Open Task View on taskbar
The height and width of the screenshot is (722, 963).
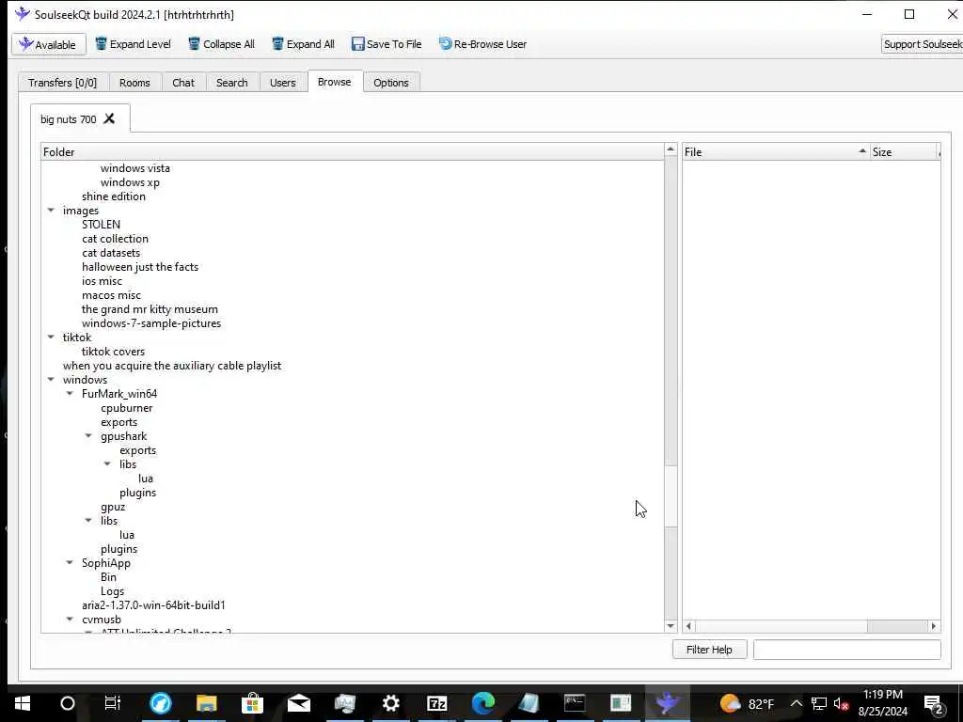click(x=113, y=703)
